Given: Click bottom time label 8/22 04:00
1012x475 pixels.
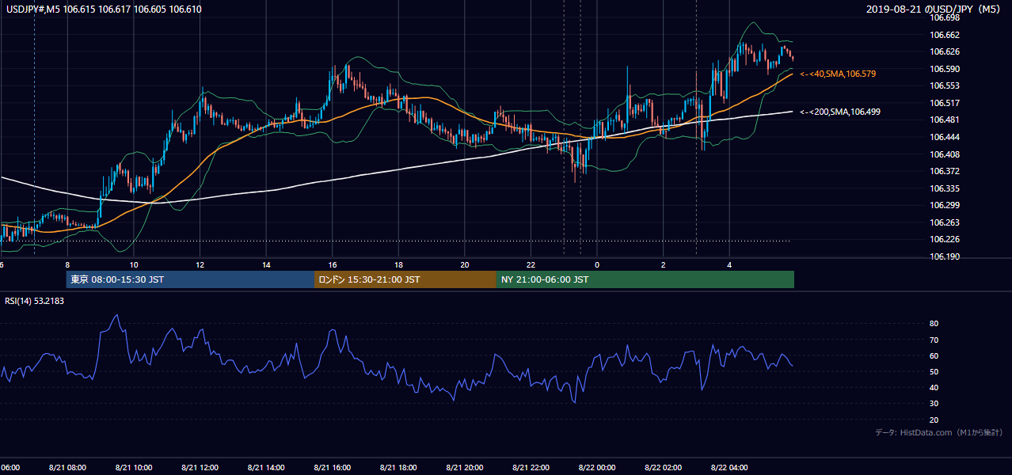Looking at the screenshot, I should click(x=729, y=468).
